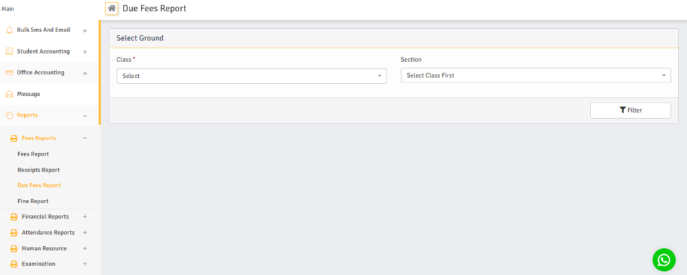Click the Fees Reports printer icon

[x=14, y=138]
